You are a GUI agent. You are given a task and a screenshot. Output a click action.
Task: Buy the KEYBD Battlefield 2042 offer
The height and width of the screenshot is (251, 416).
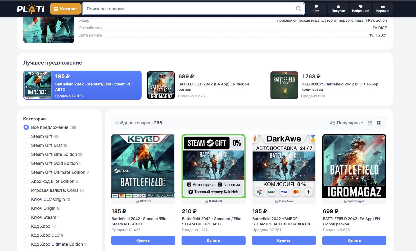click(143, 240)
